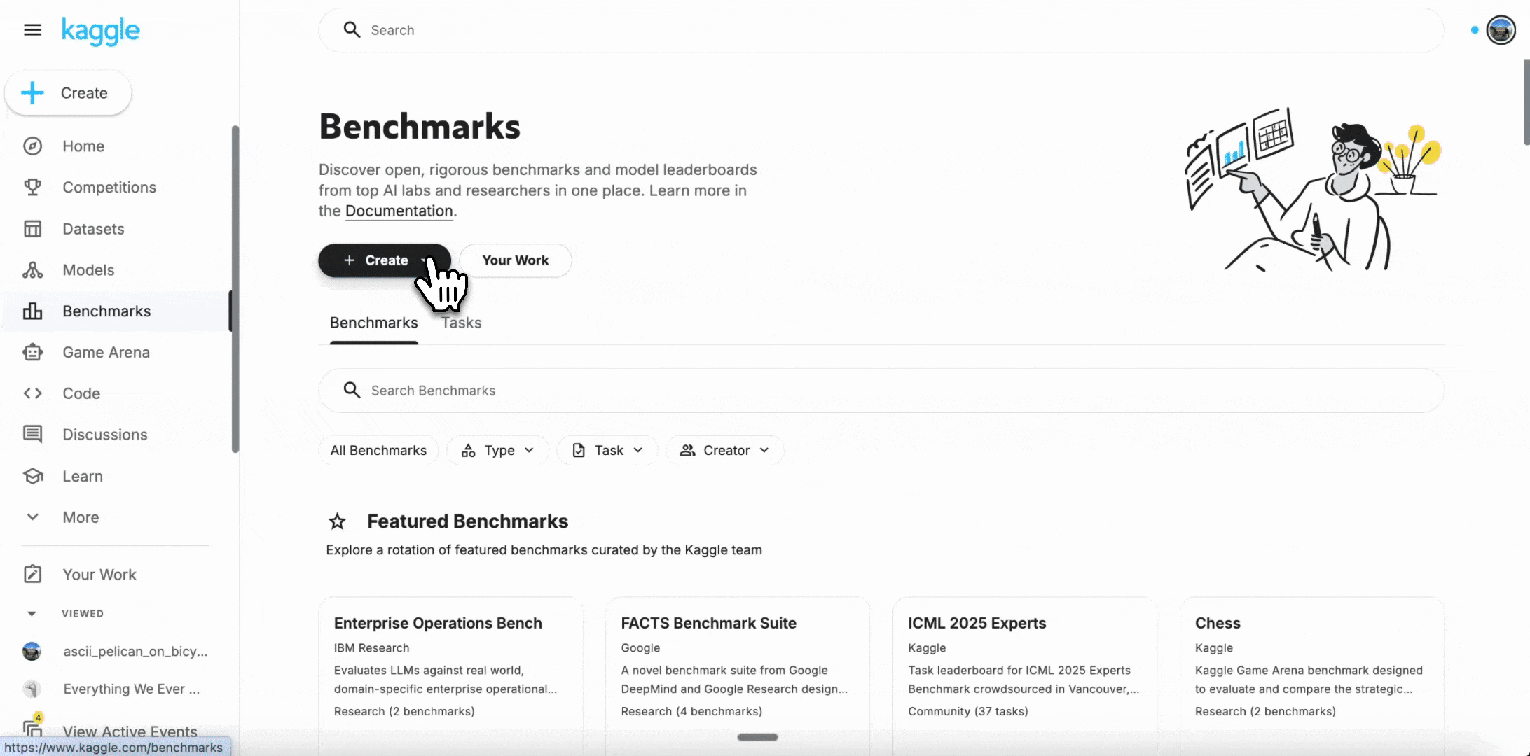Open the Documentation link
This screenshot has height=756, width=1530.
click(399, 211)
